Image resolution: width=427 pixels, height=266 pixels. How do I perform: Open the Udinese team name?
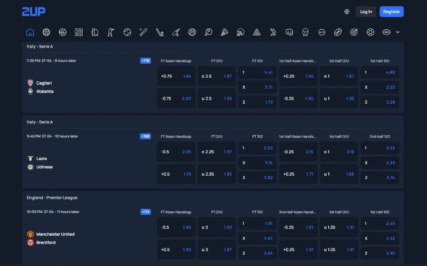pyautogui.click(x=44, y=167)
